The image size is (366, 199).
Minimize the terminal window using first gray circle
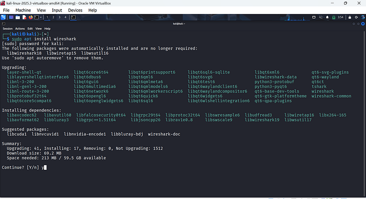354,24
